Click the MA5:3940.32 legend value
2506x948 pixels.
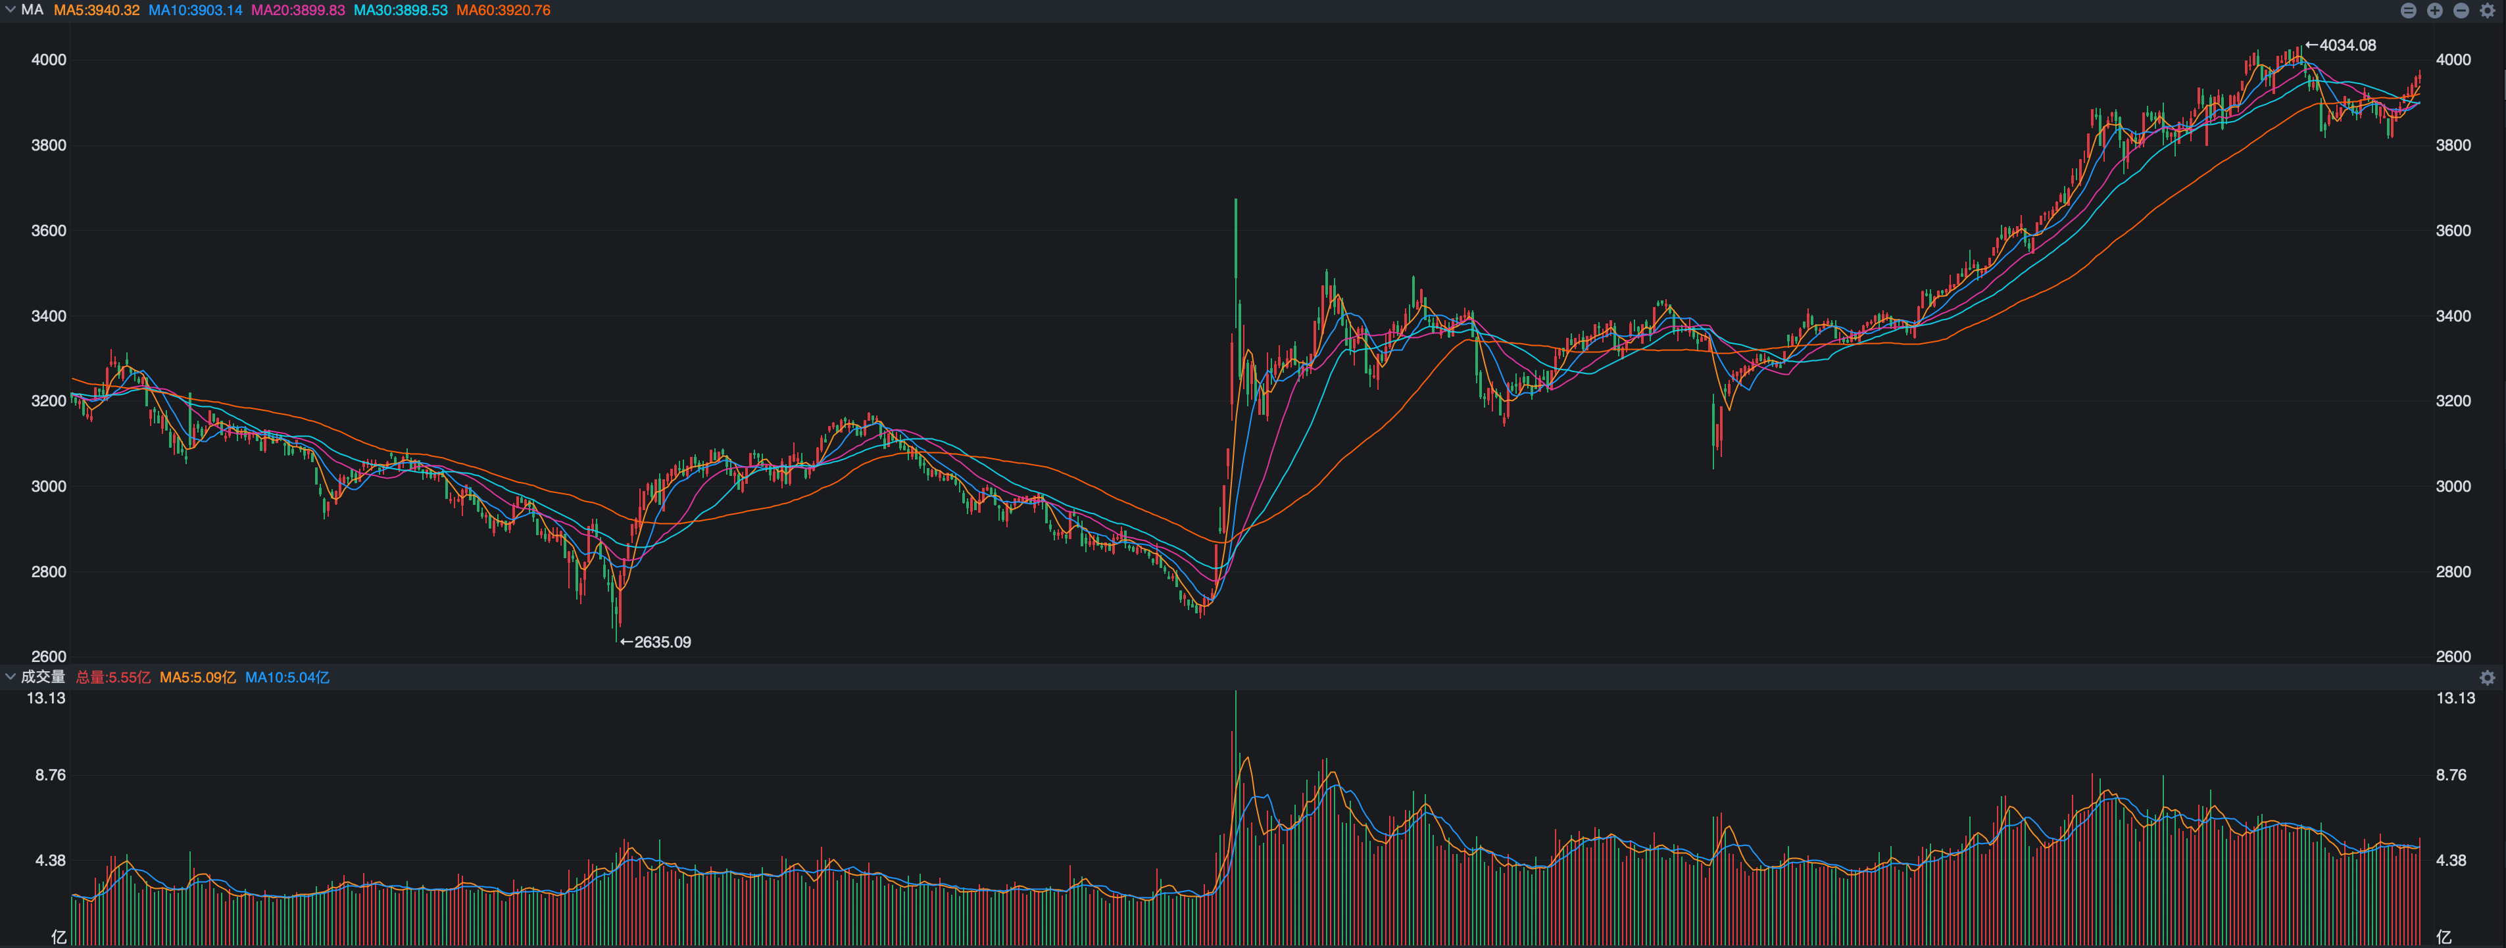coord(96,11)
